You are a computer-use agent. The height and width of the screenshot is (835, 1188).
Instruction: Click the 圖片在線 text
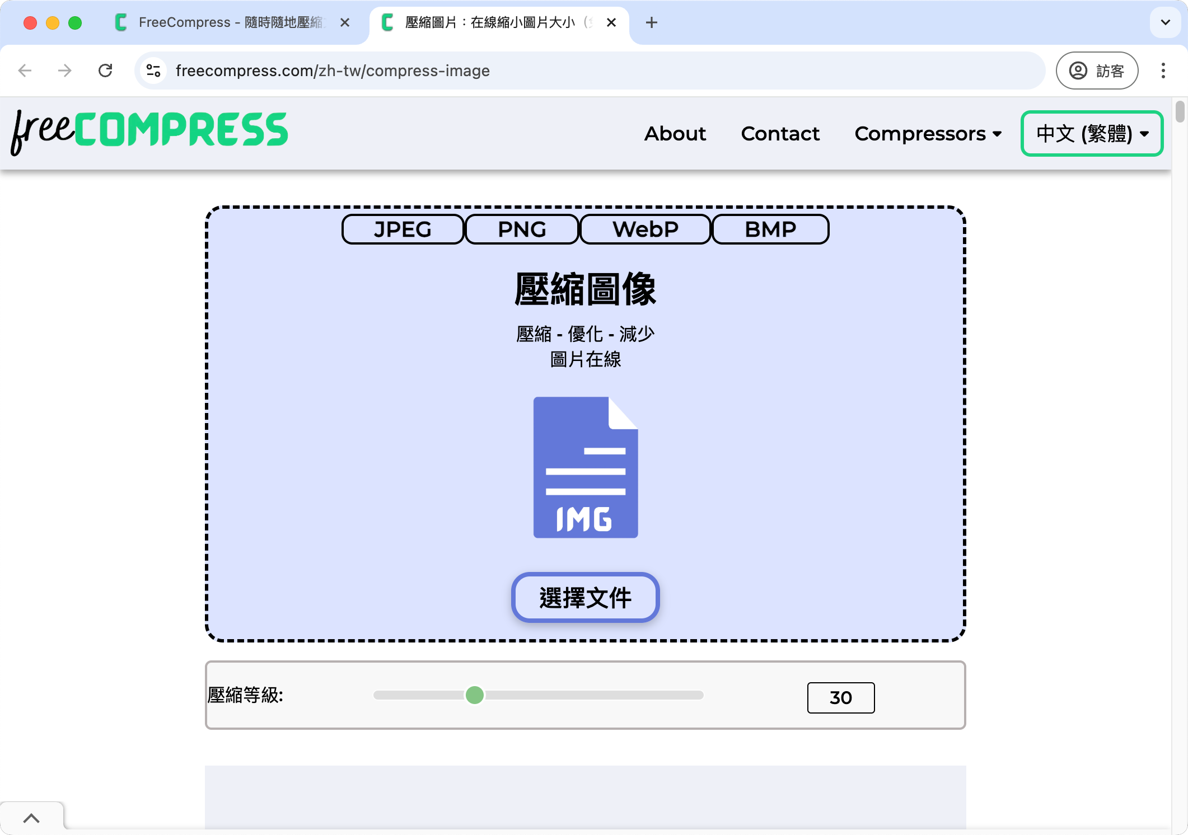pos(586,359)
